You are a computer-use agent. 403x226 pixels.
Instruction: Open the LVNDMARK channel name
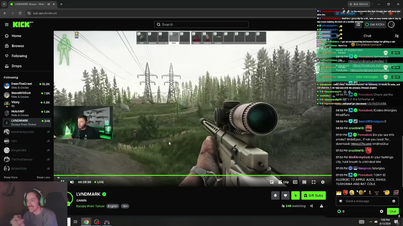tap(88, 194)
